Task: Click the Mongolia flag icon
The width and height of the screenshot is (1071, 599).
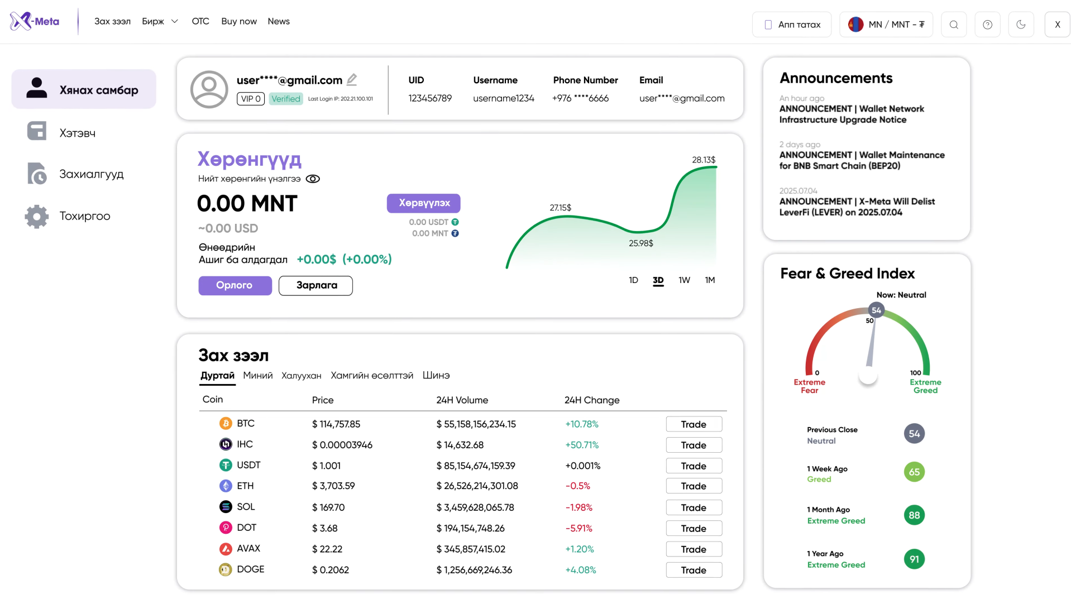Action: 855,25
